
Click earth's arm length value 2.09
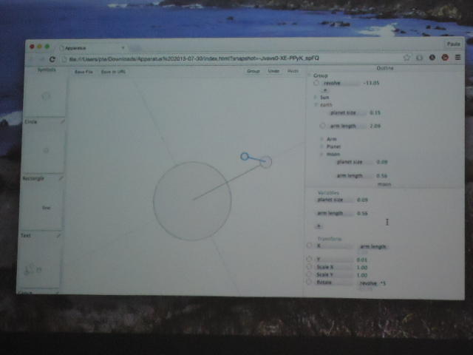point(375,126)
